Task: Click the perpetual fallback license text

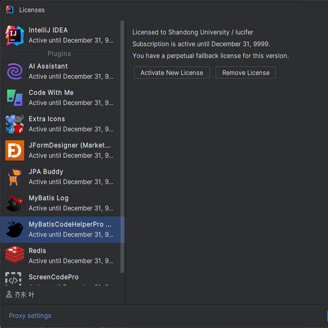Action: coord(210,56)
